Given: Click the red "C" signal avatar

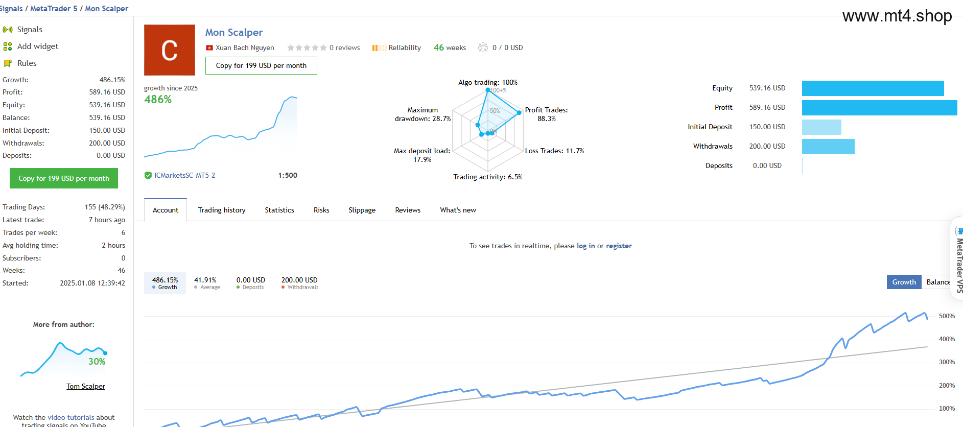Looking at the screenshot, I should point(170,50).
